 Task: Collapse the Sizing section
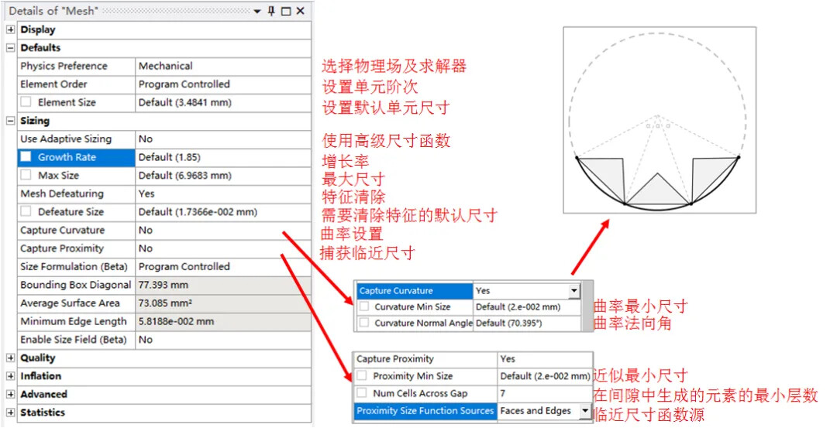10,121
